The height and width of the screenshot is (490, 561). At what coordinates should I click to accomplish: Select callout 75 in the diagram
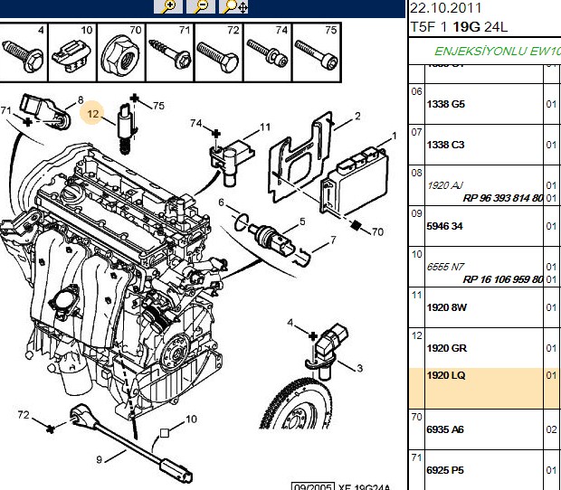[158, 106]
